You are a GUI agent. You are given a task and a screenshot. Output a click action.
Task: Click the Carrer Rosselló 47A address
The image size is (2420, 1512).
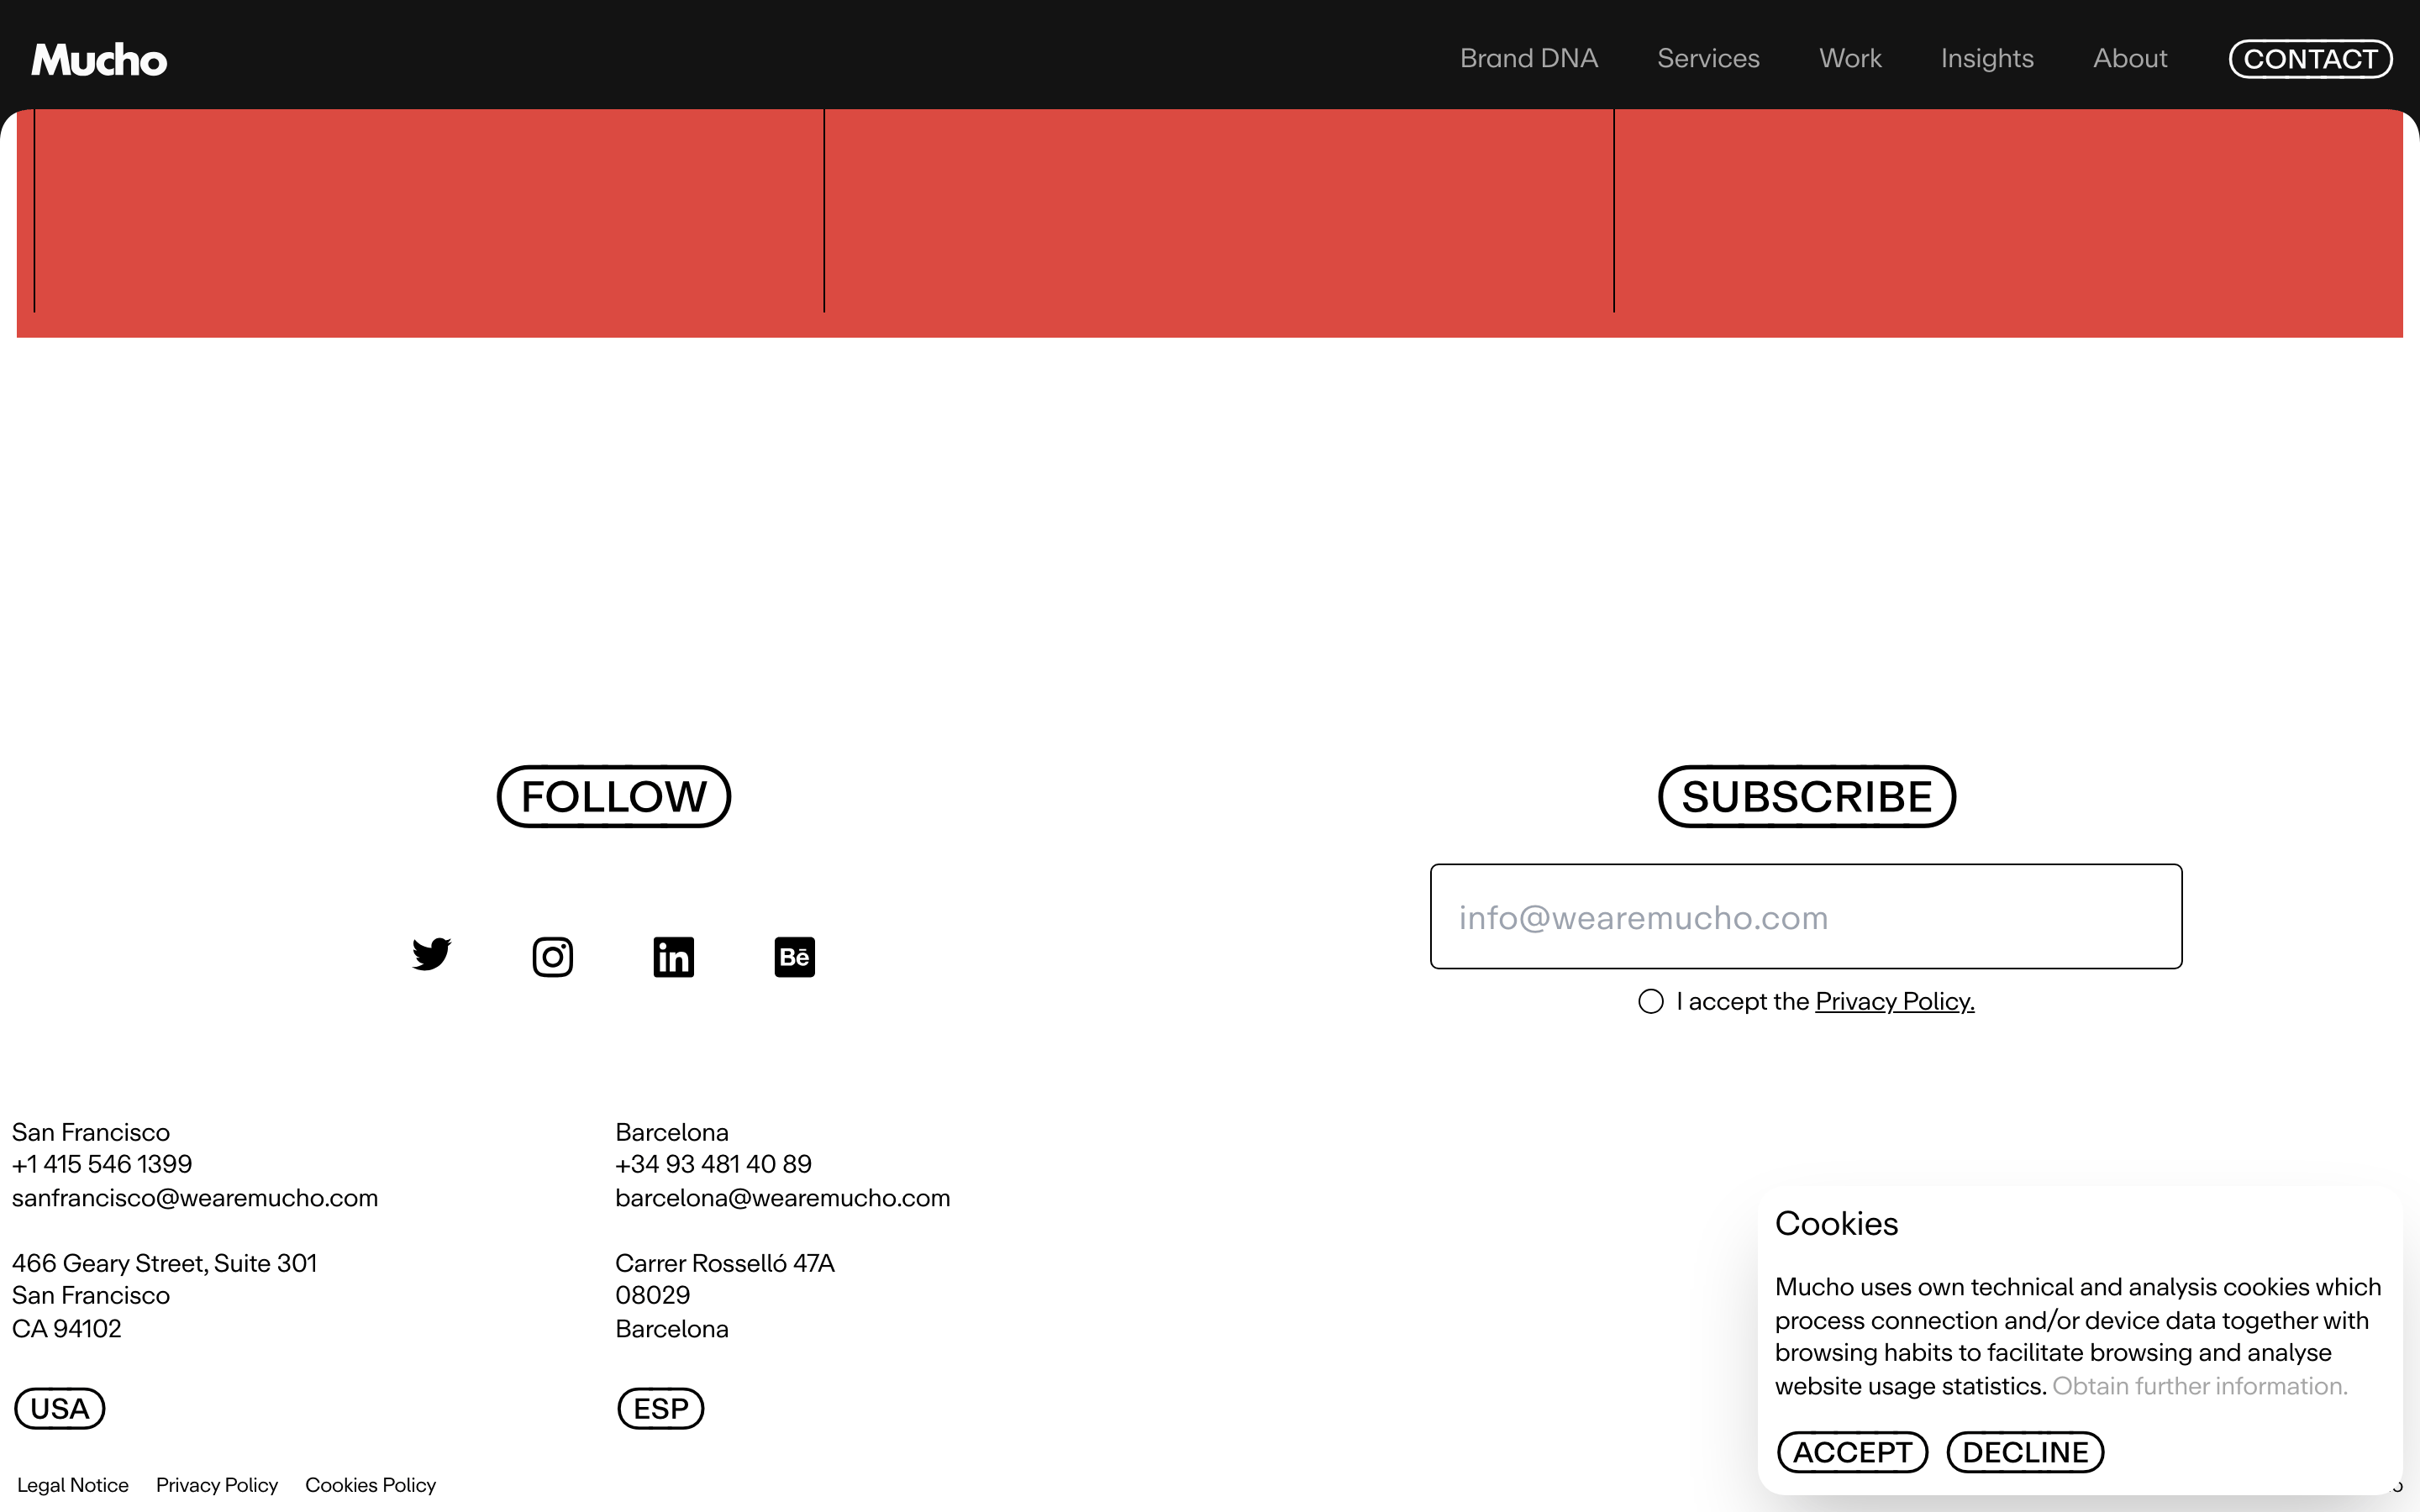(x=725, y=1263)
